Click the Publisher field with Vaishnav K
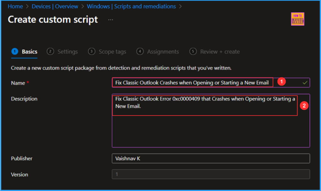321x191 pixels. pyautogui.click(x=211, y=158)
